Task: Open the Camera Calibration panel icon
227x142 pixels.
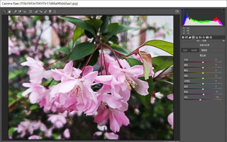Action: tap(207, 37)
